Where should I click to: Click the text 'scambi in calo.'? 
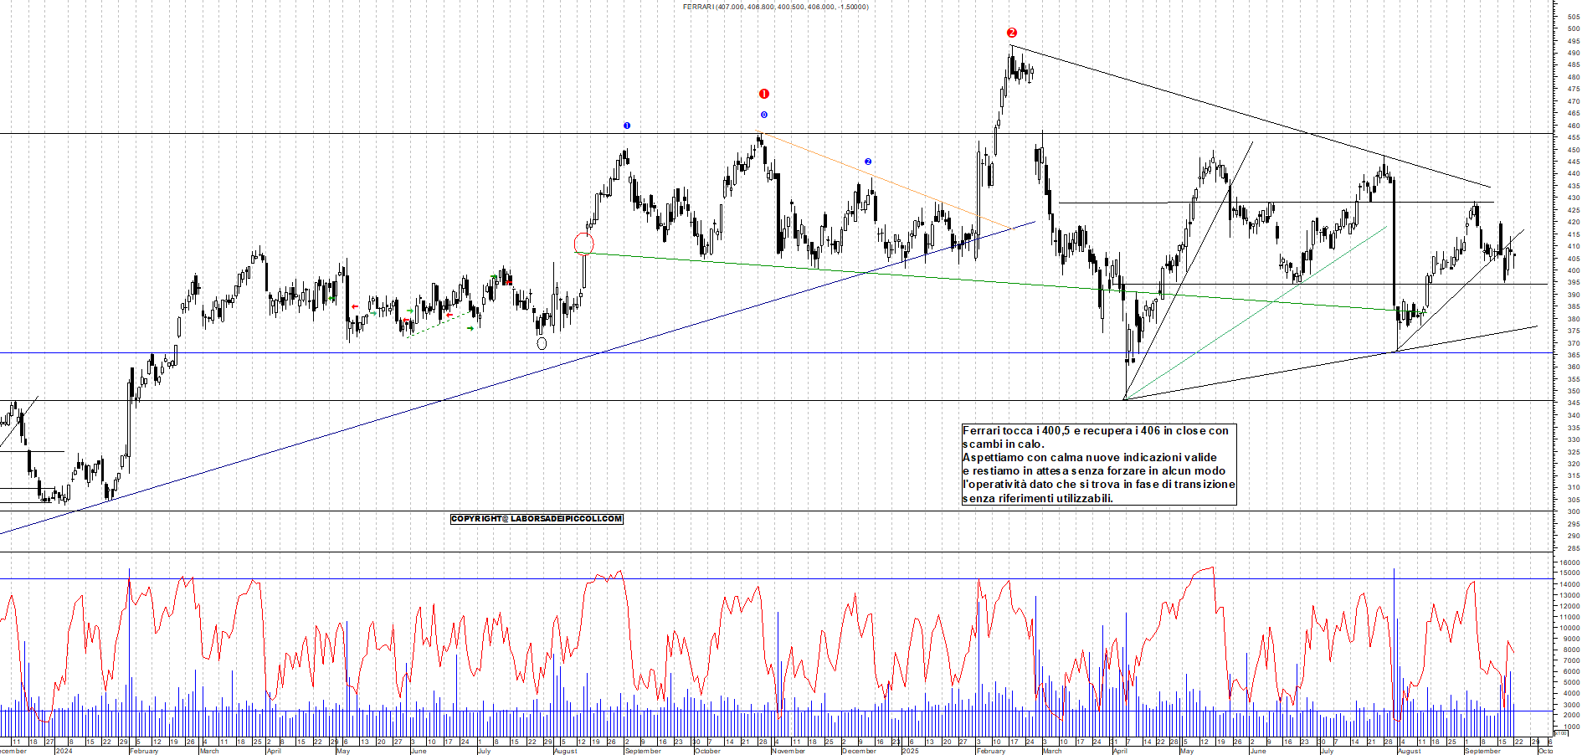[x=1004, y=444]
